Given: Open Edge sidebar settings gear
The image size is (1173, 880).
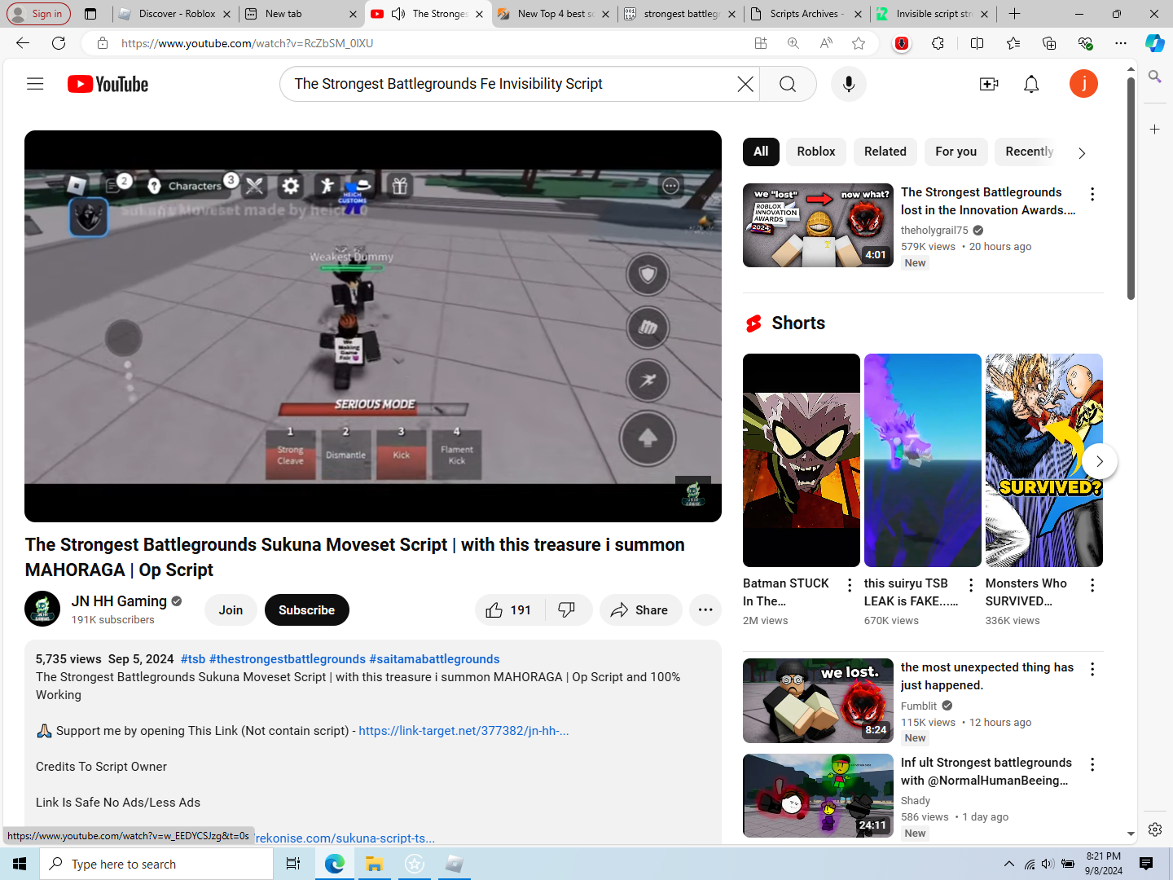Looking at the screenshot, I should click(1154, 829).
